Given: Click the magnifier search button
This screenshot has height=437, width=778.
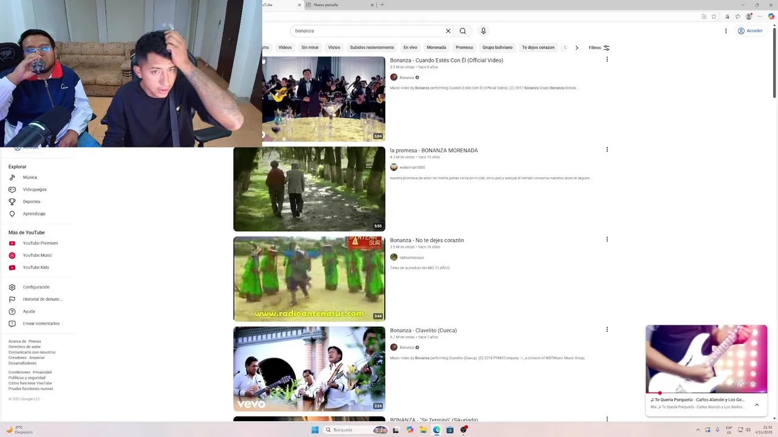Looking at the screenshot, I should 463,31.
